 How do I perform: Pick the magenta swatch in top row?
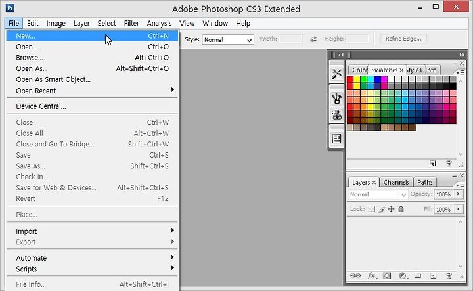click(x=384, y=79)
